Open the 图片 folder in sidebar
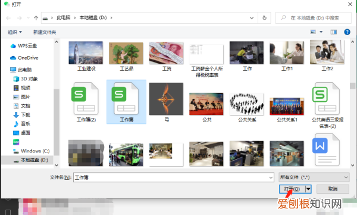The height and width of the screenshot is (215, 357). [22, 96]
